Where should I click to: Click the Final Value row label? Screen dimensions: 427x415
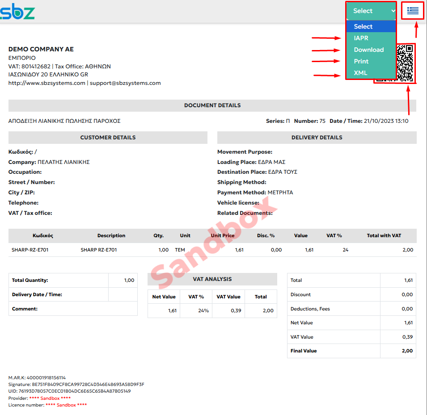coord(304,351)
